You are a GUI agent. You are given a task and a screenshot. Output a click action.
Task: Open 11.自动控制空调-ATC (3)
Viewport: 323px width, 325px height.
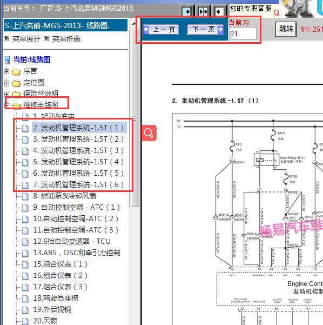[76, 230]
